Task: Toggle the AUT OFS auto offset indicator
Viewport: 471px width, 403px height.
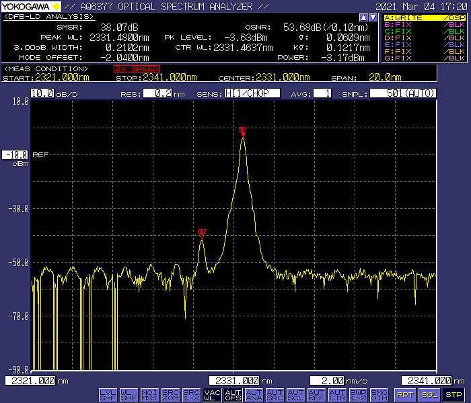Action: click(233, 394)
